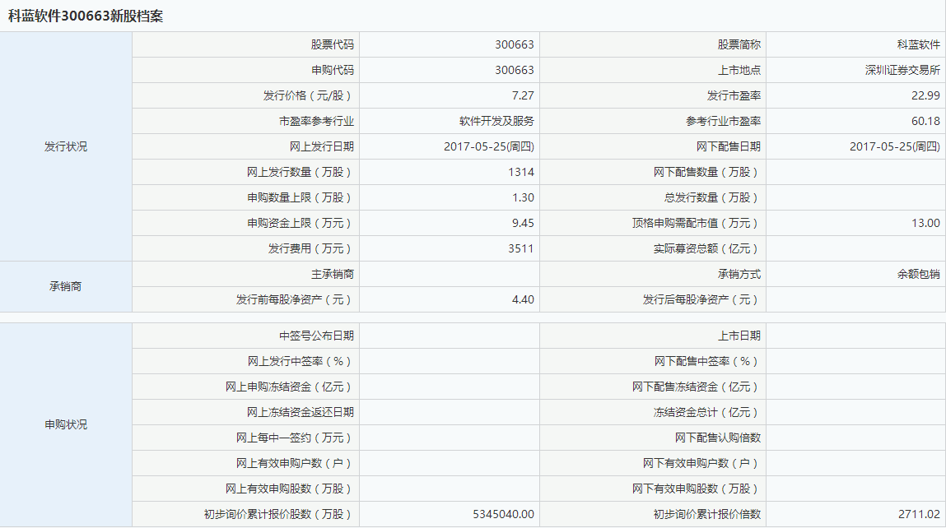Click the 网上发行日期 label
Viewport: 946px width, 528px height.
[322, 146]
